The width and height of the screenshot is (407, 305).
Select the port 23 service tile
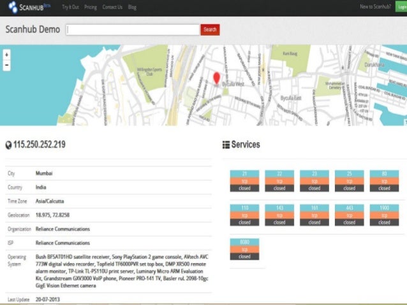pyautogui.click(x=314, y=181)
